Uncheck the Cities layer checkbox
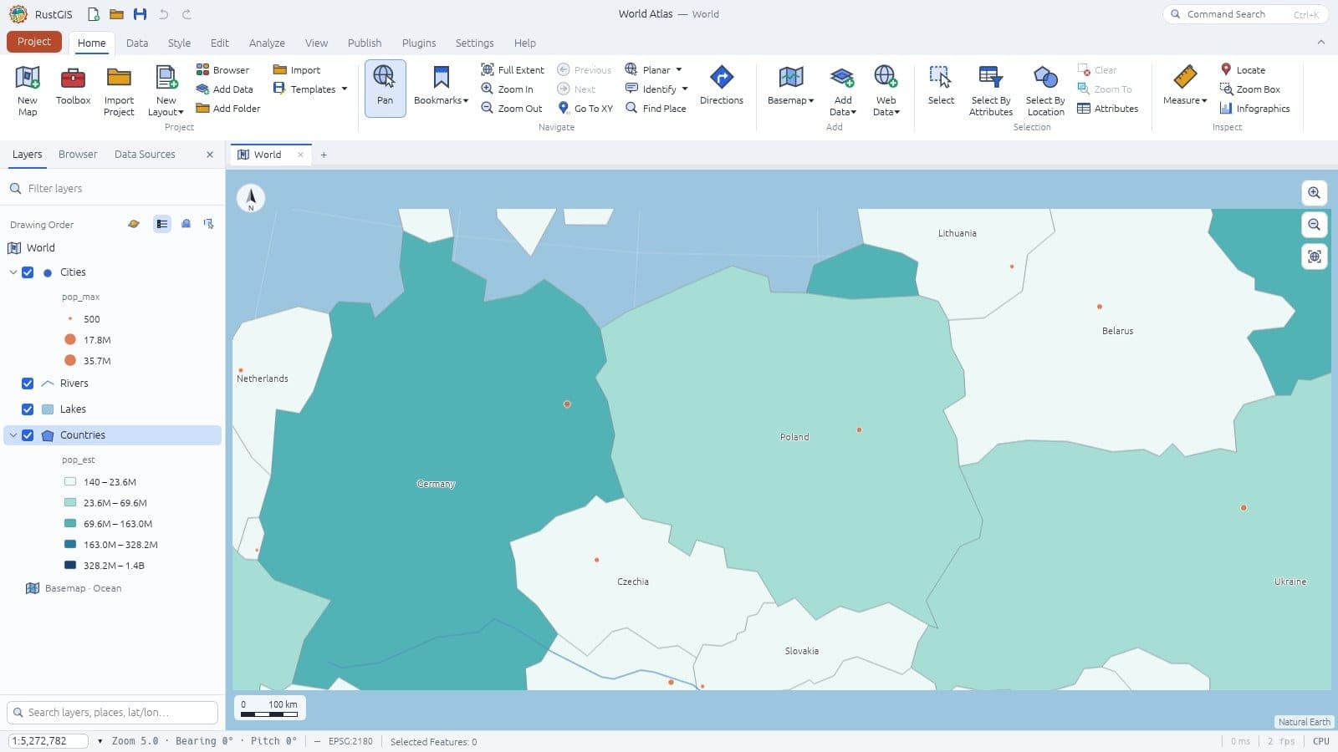 click(x=28, y=272)
